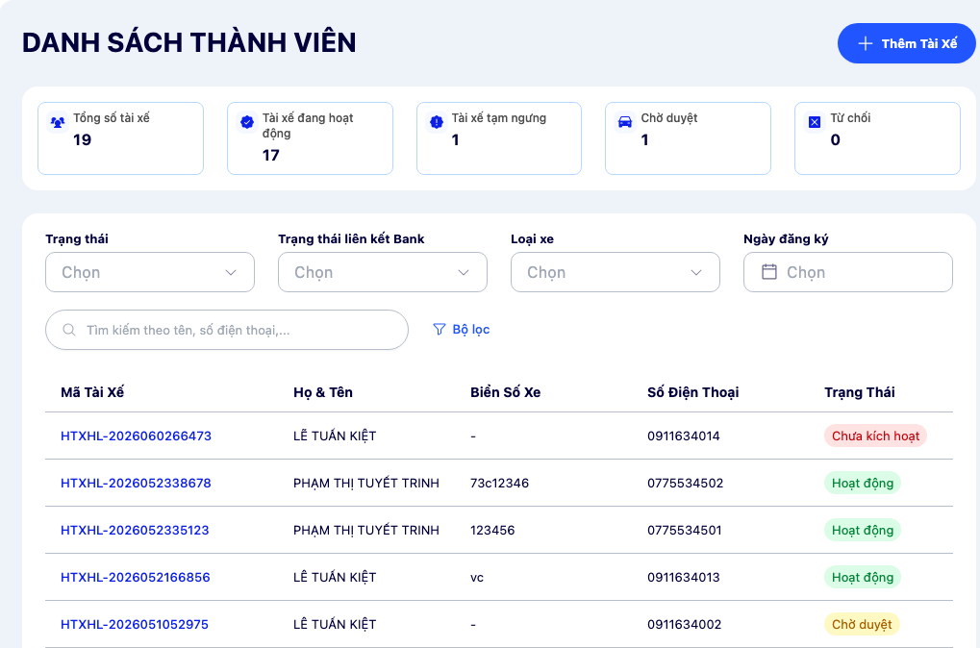Click Hoạt động badge for 0911634013
The image size is (980, 648).
pos(863,578)
